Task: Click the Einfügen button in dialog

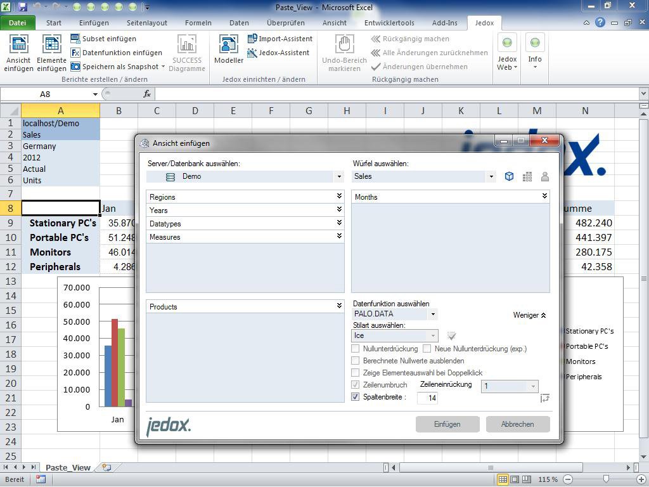Action: pos(447,424)
